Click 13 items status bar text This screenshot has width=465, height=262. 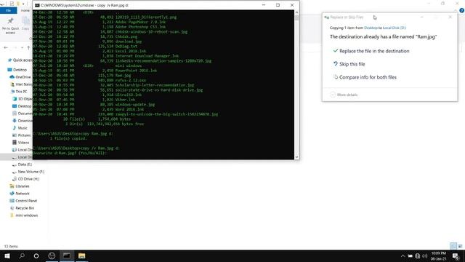pos(11,246)
